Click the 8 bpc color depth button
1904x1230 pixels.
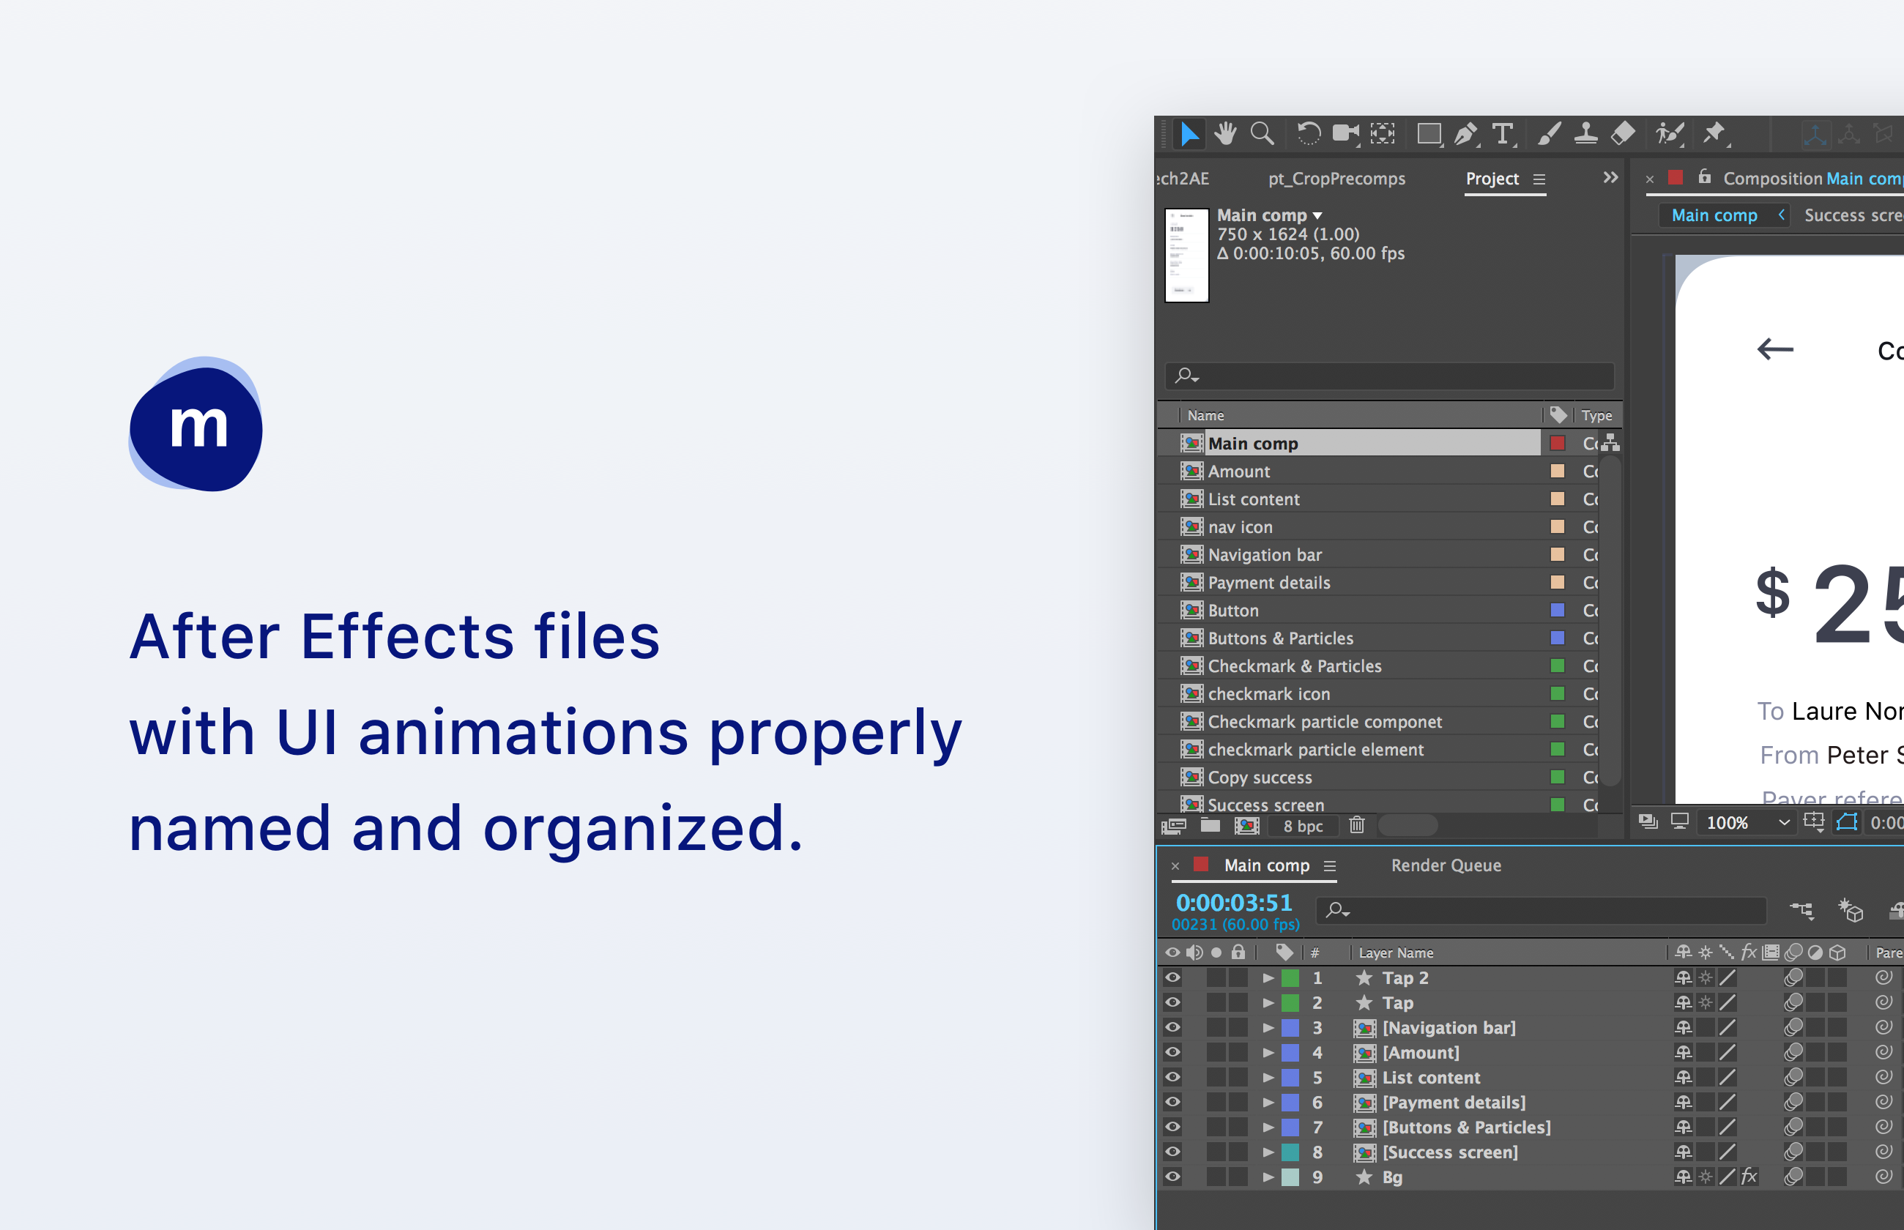click(x=1303, y=826)
